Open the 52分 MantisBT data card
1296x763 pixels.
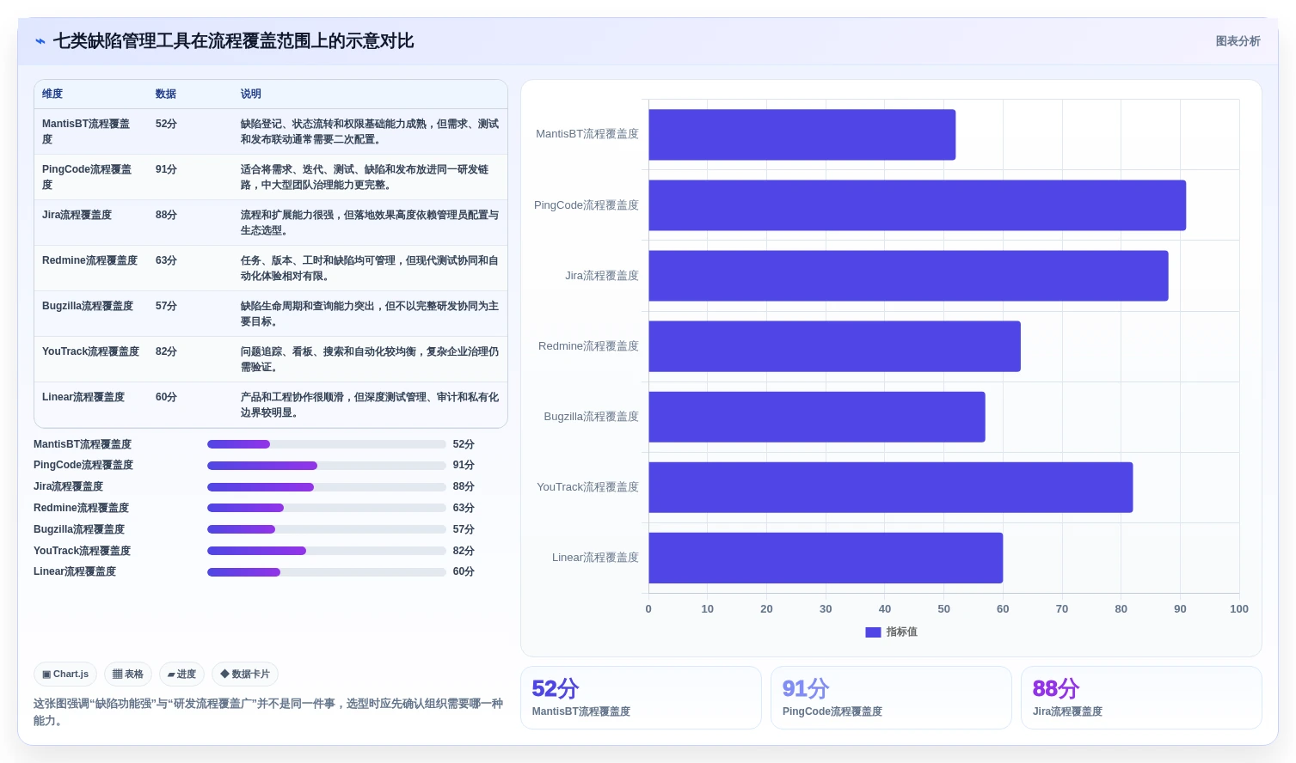[x=641, y=698]
